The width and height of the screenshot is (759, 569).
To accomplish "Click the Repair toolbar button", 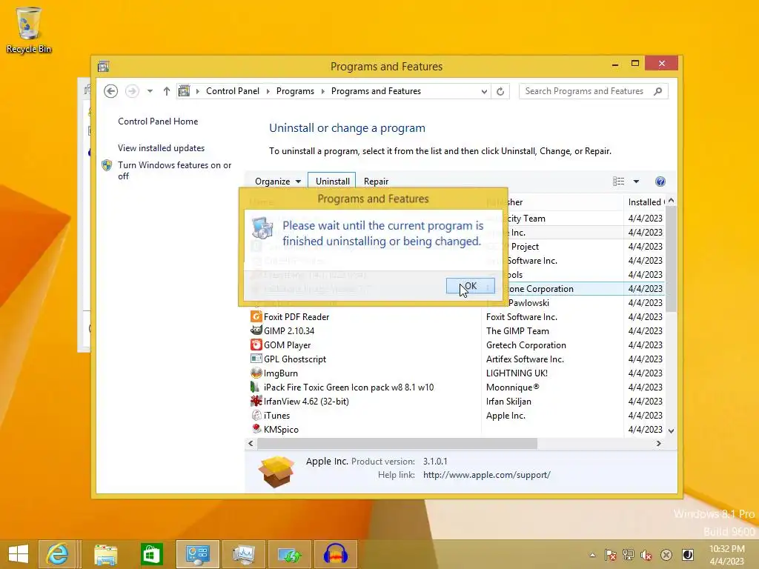I will 376,182.
